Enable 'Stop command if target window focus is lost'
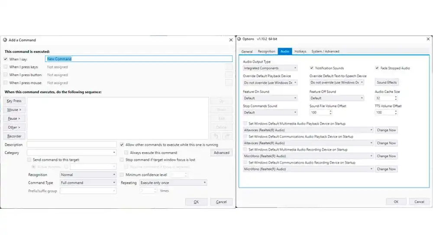The width and height of the screenshot is (433, 245). 122,159
